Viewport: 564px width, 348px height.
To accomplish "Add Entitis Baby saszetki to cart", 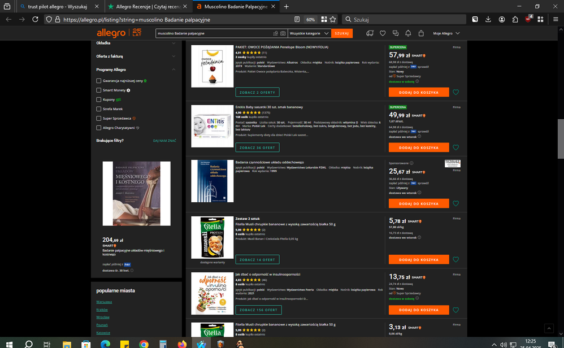I will click(x=419, y=147).
